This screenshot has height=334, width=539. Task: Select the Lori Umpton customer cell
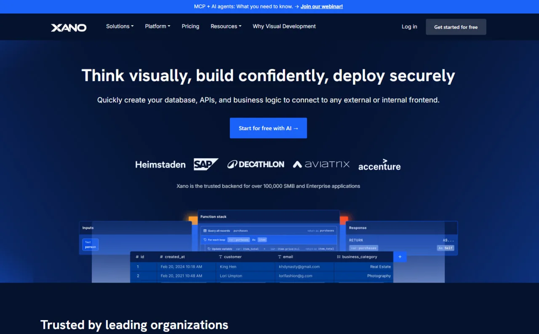245,276
